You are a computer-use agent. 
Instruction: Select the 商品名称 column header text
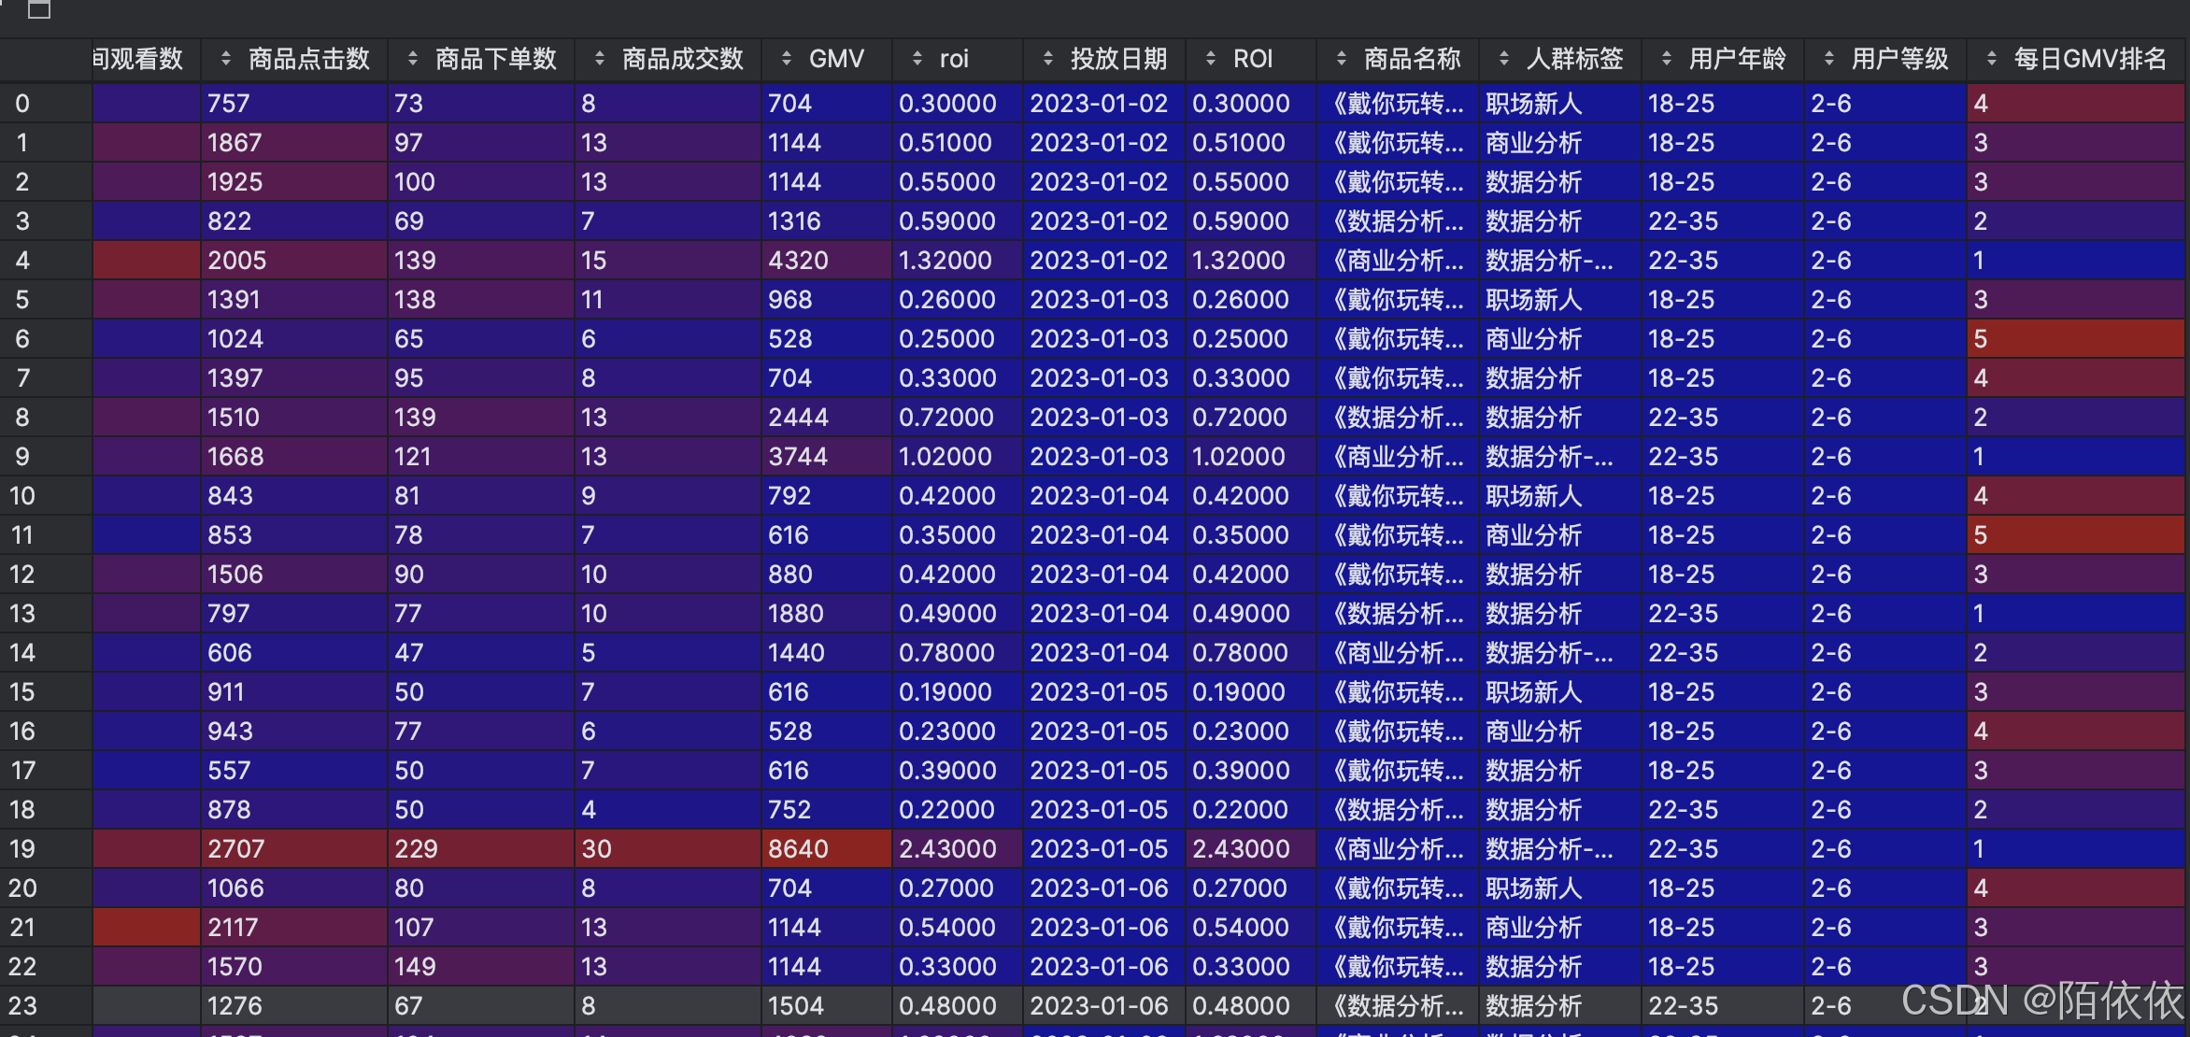click(x=1411, y=59)
